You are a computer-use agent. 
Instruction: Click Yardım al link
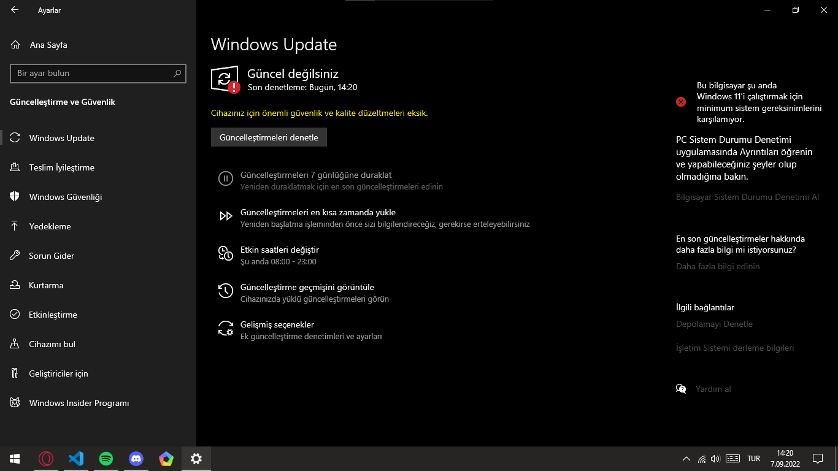(x=713, y=389)
